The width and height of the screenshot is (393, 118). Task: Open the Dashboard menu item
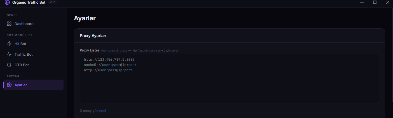point(33,24)
